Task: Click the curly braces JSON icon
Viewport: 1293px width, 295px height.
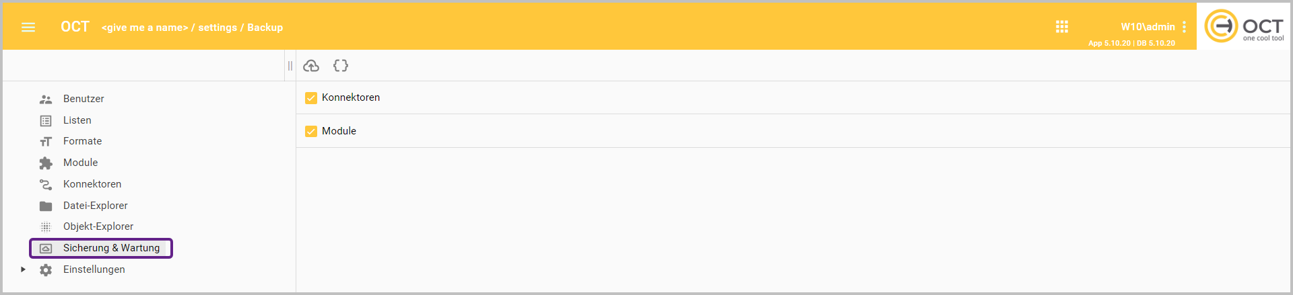Action: pos(341,66)
